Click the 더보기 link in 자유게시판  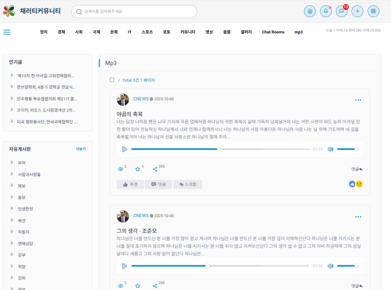(80, 149)
